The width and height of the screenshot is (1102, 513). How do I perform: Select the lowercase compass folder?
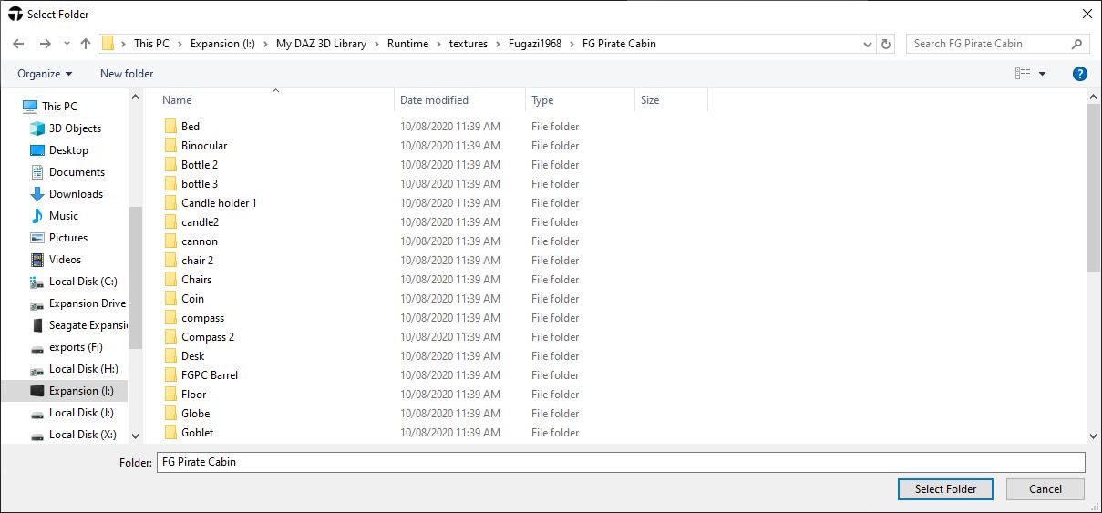[x=202, y=318]
